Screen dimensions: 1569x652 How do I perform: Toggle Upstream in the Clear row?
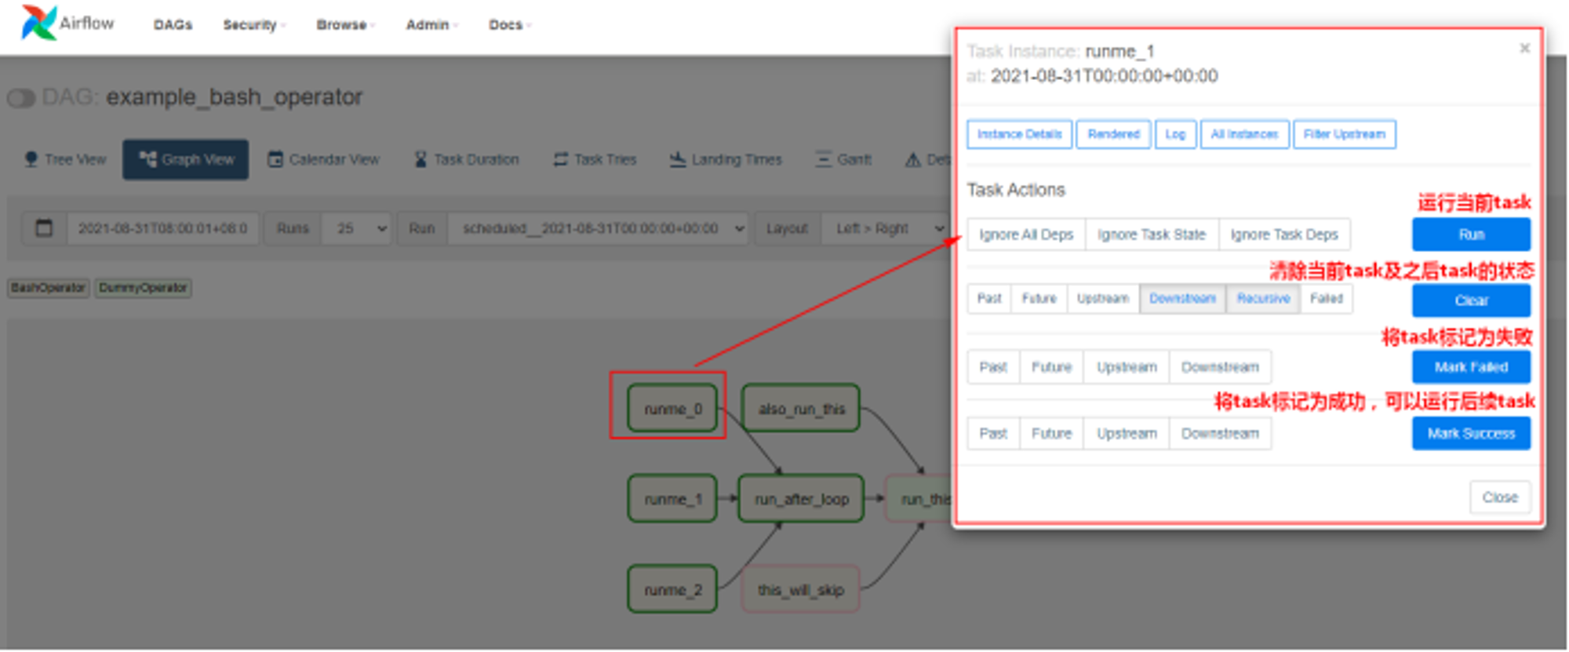(x=1103, y=298)
